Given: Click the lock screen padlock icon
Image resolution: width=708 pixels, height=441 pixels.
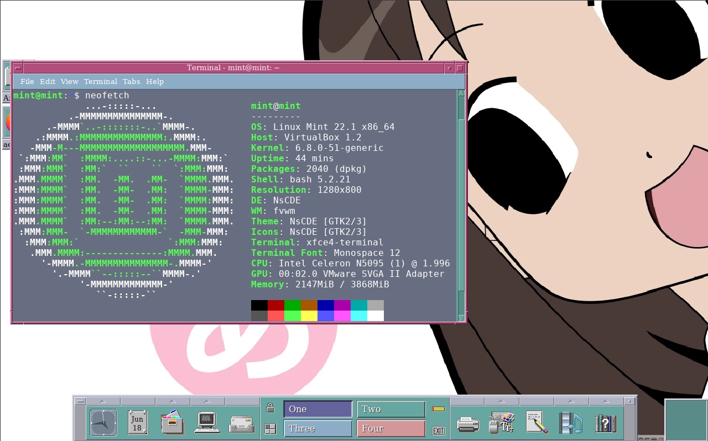Looking at the screenshot, I should pyautogui.click(x=270, y=408).
